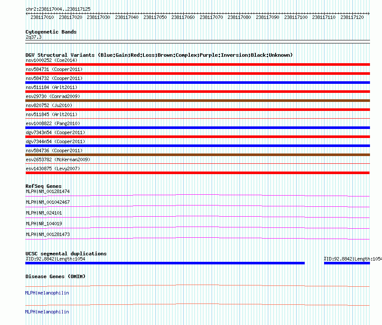Click the MLPH|NR_104019 transcript label
Screen dimensions: 382x325
point(44,224)
